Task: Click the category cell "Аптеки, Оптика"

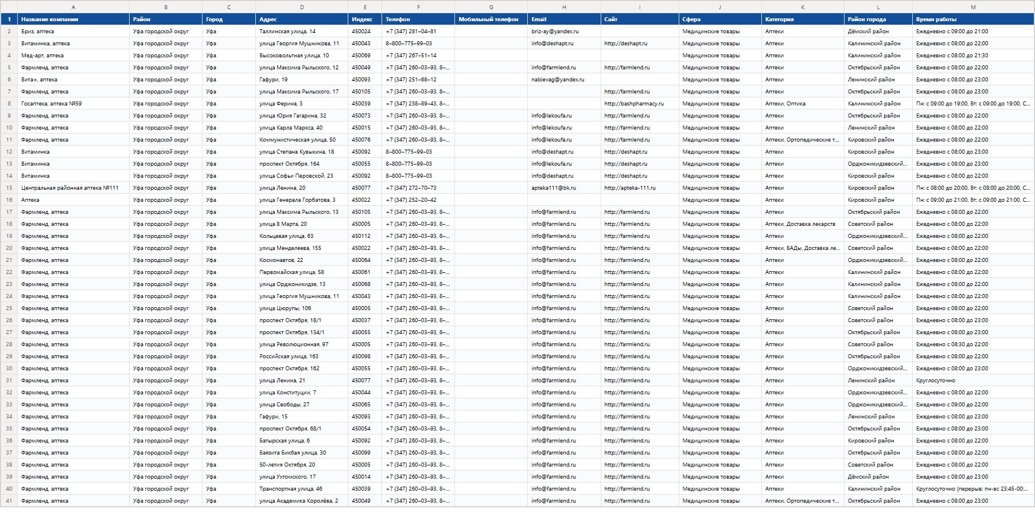Action: pyautogui.click(x=803, y=104)
